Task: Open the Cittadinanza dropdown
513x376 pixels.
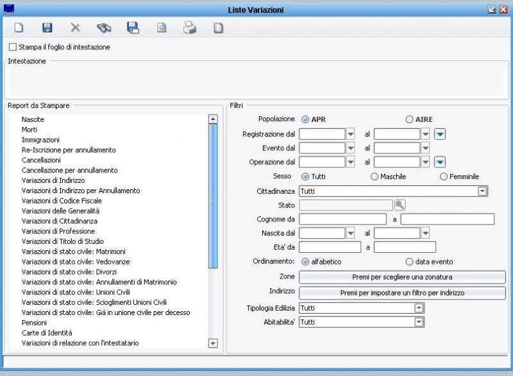Action: 482,191
